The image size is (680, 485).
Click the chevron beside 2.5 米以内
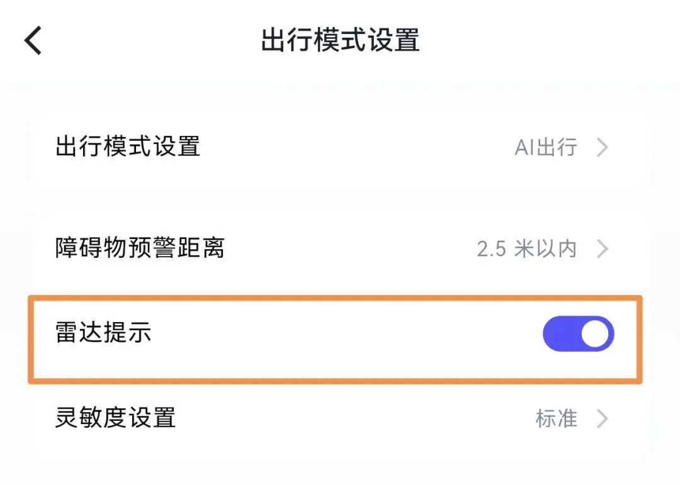pyautogui.click(x=603, y=249)
